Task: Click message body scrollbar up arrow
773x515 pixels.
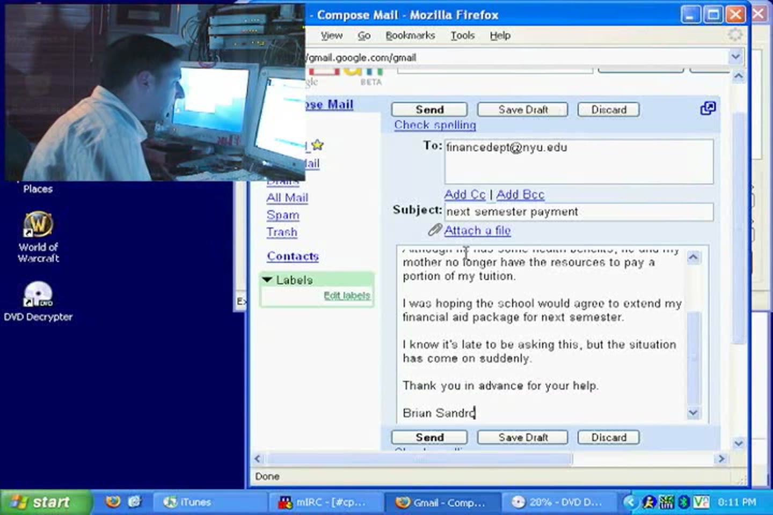Action: 694,257
